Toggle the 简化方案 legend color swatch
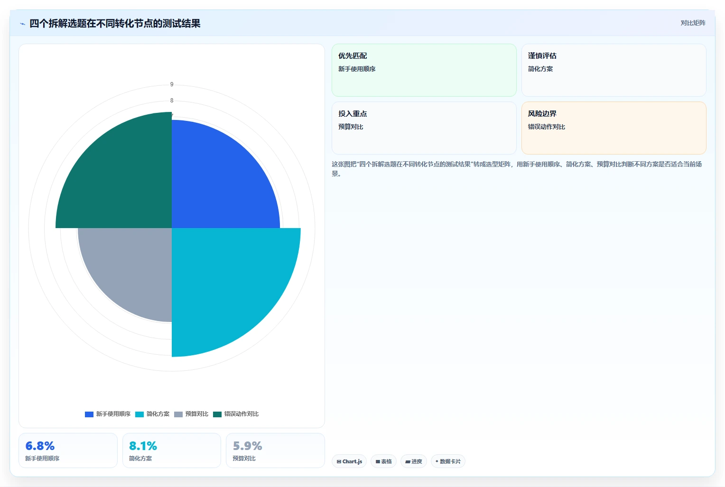Viewport: 725px width, 487px height. pos(139,414)
